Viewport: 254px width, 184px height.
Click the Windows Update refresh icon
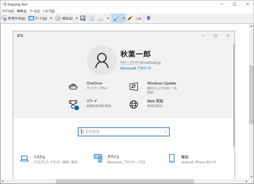[x=134, y=87]
